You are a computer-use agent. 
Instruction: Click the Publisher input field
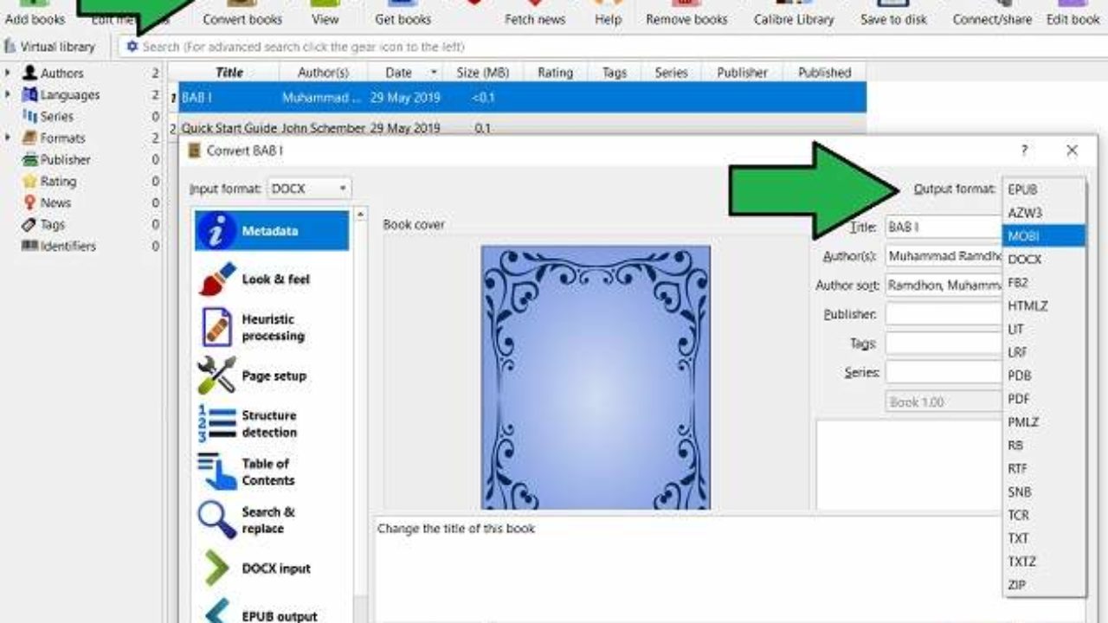(x=944, y=315)
